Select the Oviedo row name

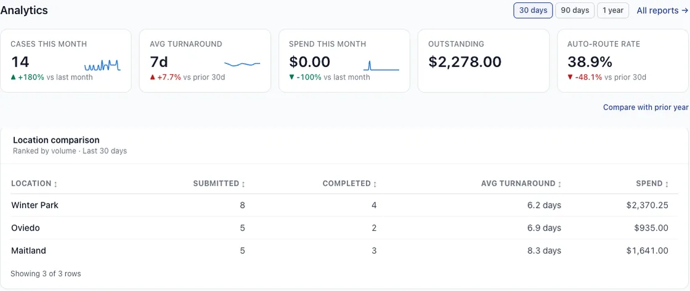click(x=25, y=228)
